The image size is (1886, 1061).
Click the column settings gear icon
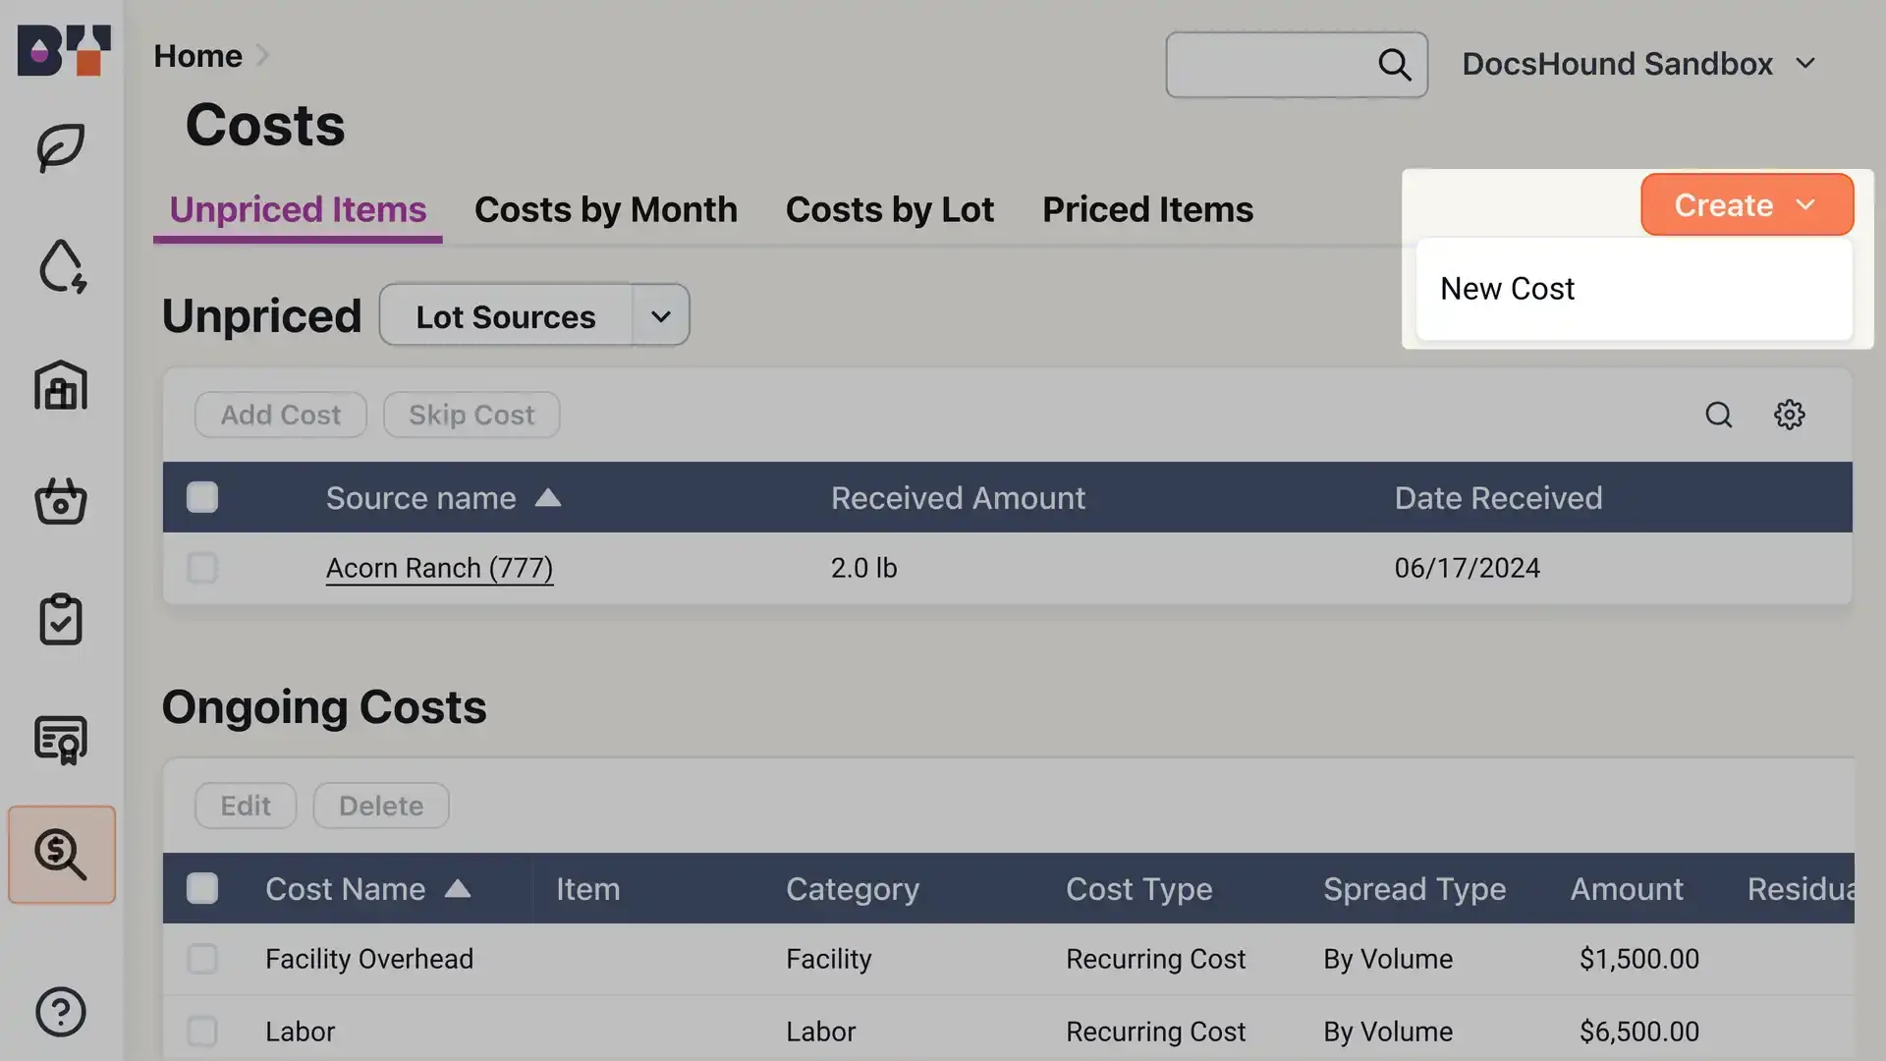[1790, 414]
